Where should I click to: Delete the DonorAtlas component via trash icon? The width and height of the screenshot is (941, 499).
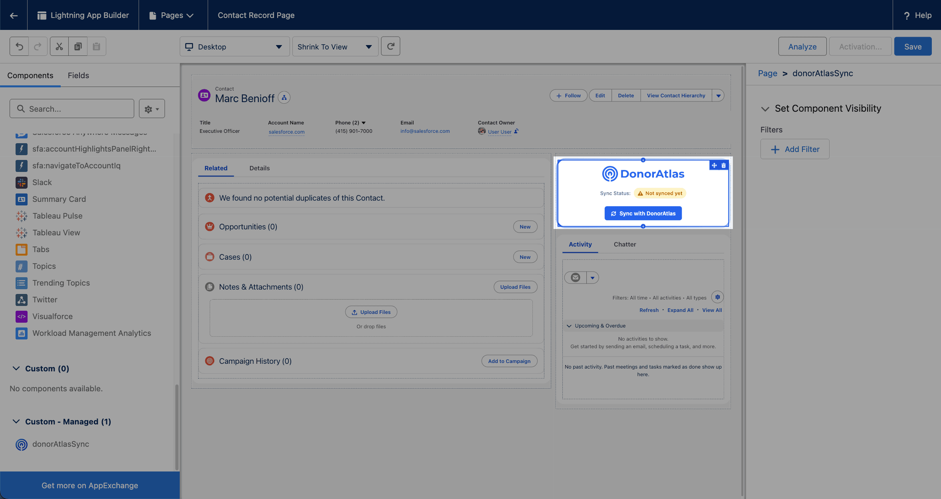pos(723,165)
